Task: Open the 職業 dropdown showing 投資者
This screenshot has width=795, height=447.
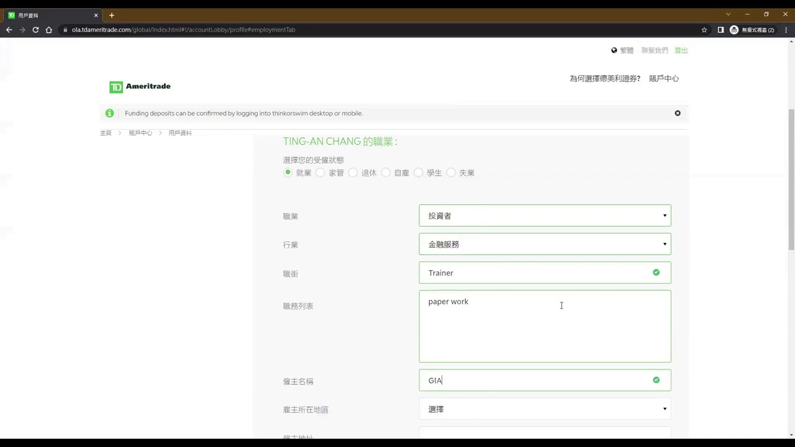Action: 545,215
